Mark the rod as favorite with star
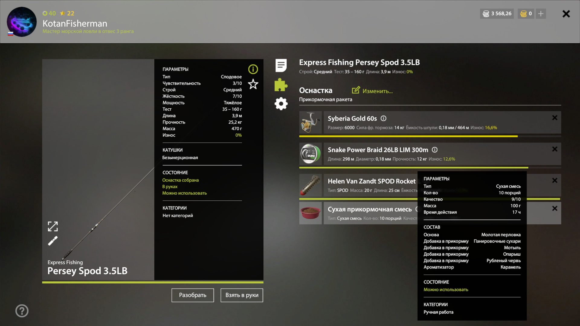This screenshot has height=326, width=580. (x=253, y=84)
